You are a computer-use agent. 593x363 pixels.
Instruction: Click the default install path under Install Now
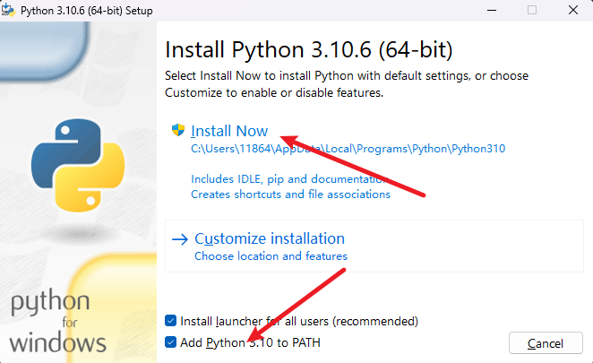pyautogui.click(x=348, y=149)
